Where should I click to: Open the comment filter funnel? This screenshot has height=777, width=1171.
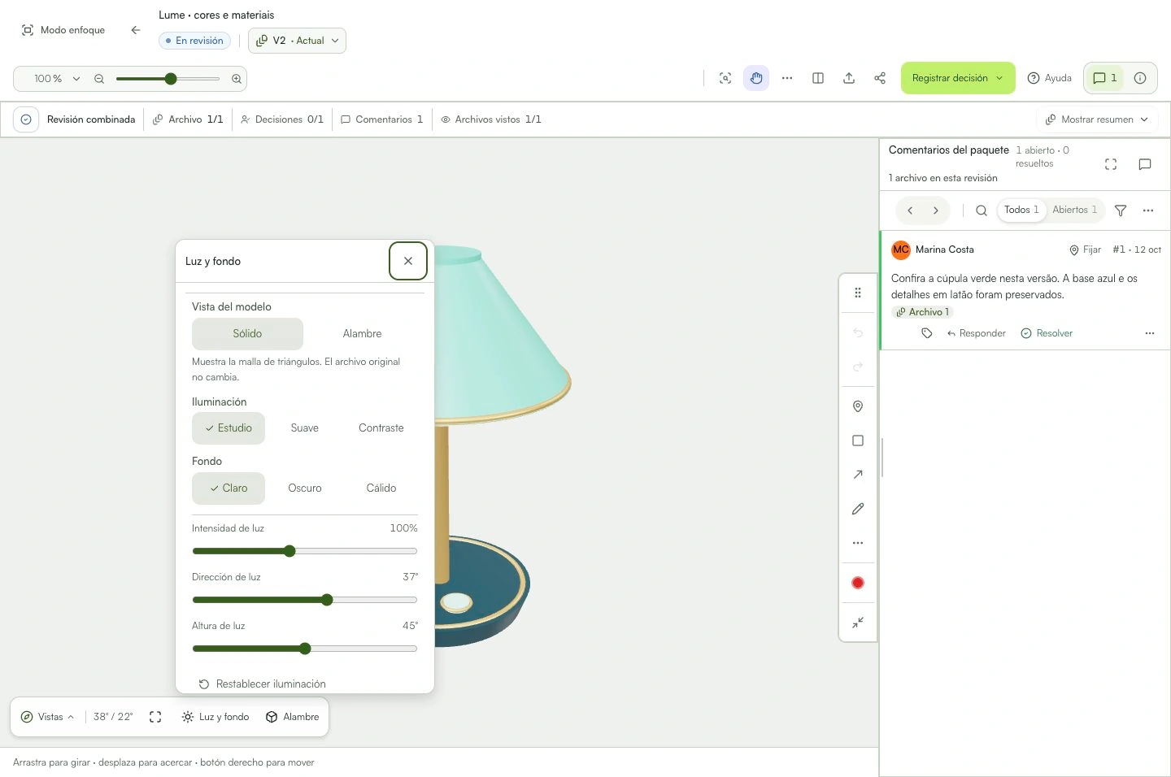pos(1121,211)
